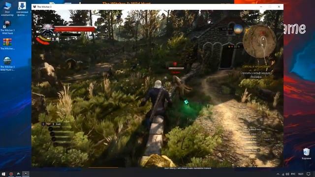Open the Action Center notifications icon
Screen dimensions: 315x177
pos(309,174)
